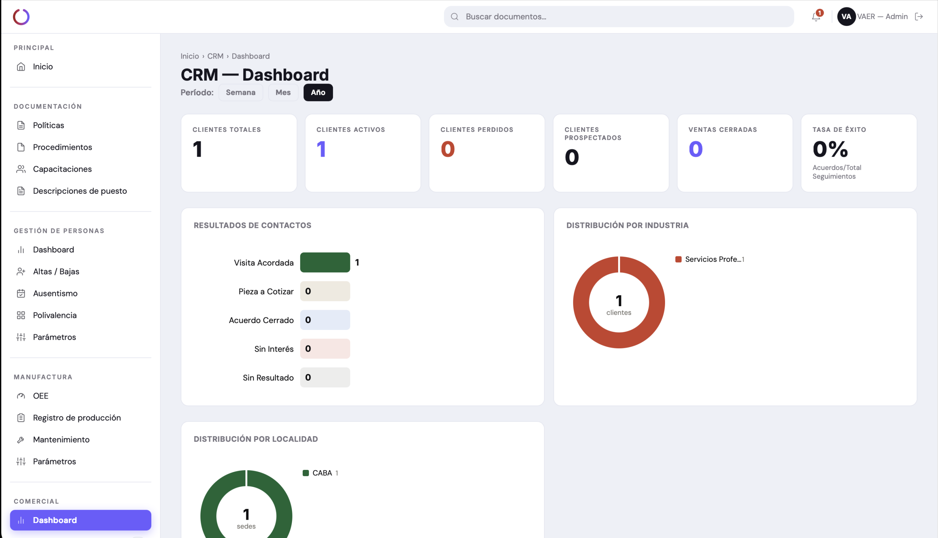Screen dimensions: 938x538
Task: Open Descripciones de puesto
Action: pos(81,191)
